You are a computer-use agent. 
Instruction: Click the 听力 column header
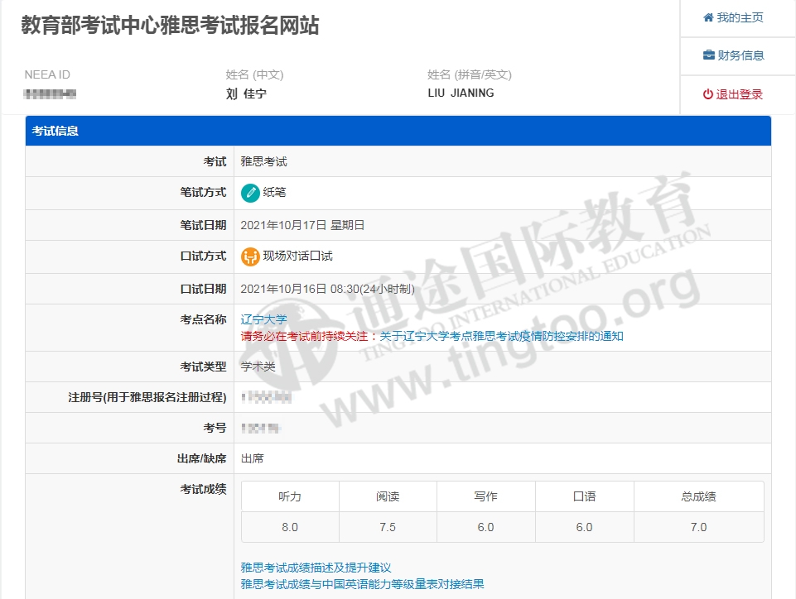coord(290,496)
